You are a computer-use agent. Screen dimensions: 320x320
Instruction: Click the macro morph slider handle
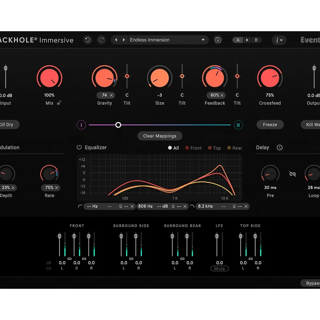[x=118, y=125]
